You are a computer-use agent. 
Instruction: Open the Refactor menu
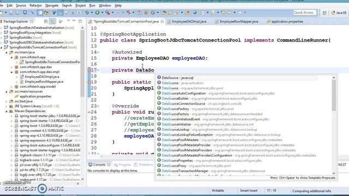click(x=35, y=5)
